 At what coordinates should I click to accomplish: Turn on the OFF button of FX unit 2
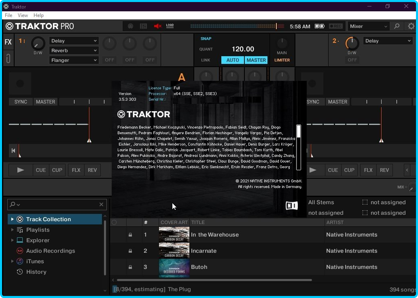tap(352, 60)
